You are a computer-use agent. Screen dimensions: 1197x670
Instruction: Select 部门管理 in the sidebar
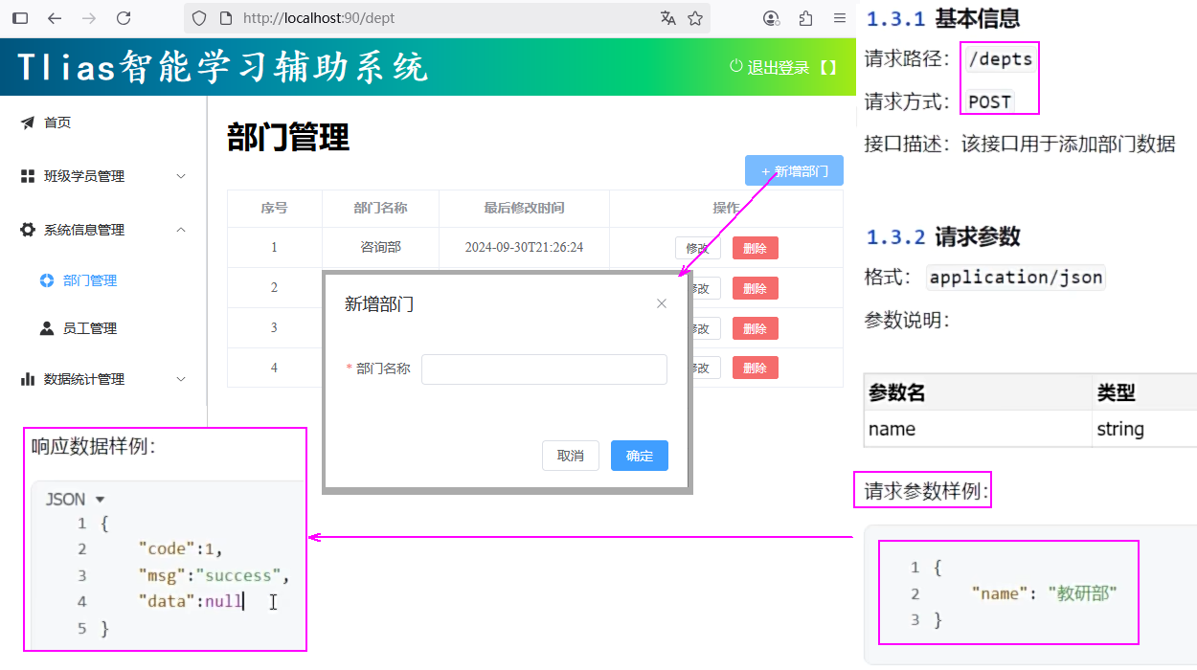(89, 280)
